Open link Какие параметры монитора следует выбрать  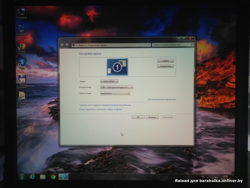[x=101, y=109]
